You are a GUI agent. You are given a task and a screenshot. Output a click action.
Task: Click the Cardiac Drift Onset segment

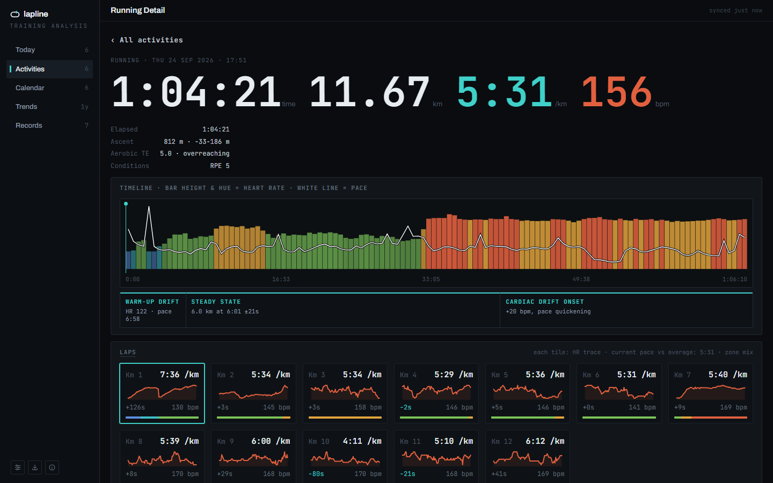[626, 310]
